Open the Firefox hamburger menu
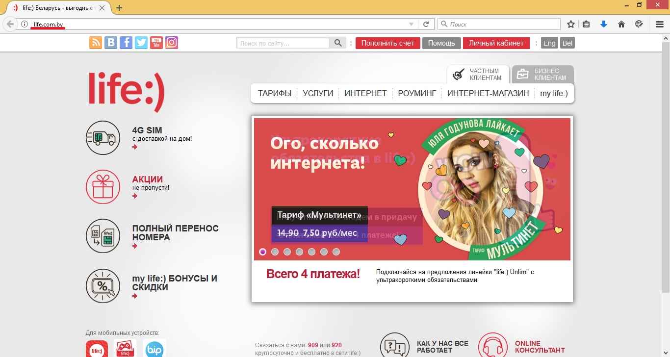 [x=659, y=24]
